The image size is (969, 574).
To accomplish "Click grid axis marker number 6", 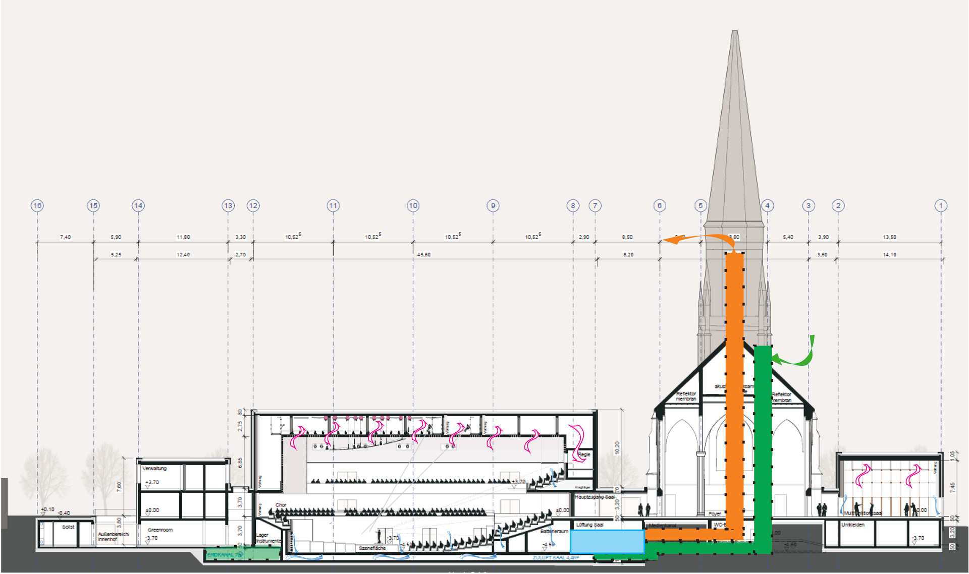I will [x=659, y=205].
